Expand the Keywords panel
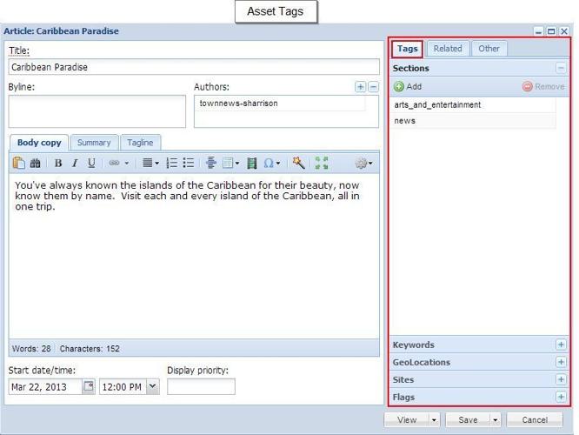This screenshot has width=579, height=435. (561, 345)
